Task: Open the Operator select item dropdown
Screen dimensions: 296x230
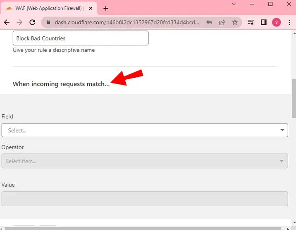Action: [145, 161]
